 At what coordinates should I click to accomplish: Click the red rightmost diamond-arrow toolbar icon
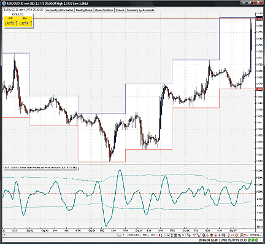coord(237,235)
